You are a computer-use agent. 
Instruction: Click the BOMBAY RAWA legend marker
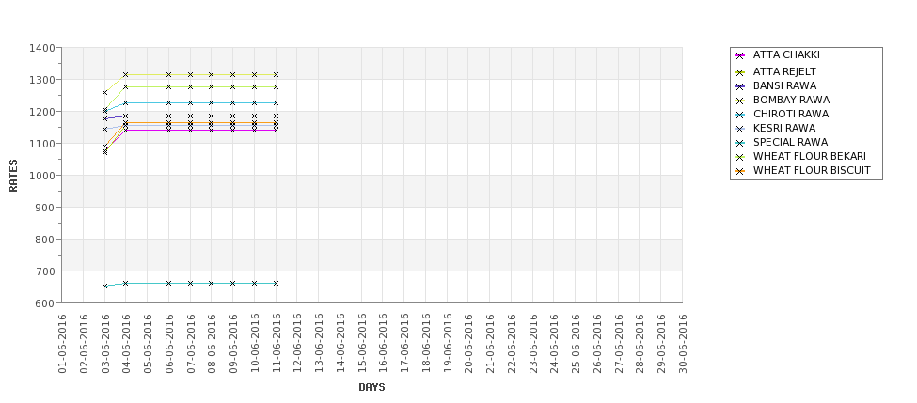(x=740, y=101)
